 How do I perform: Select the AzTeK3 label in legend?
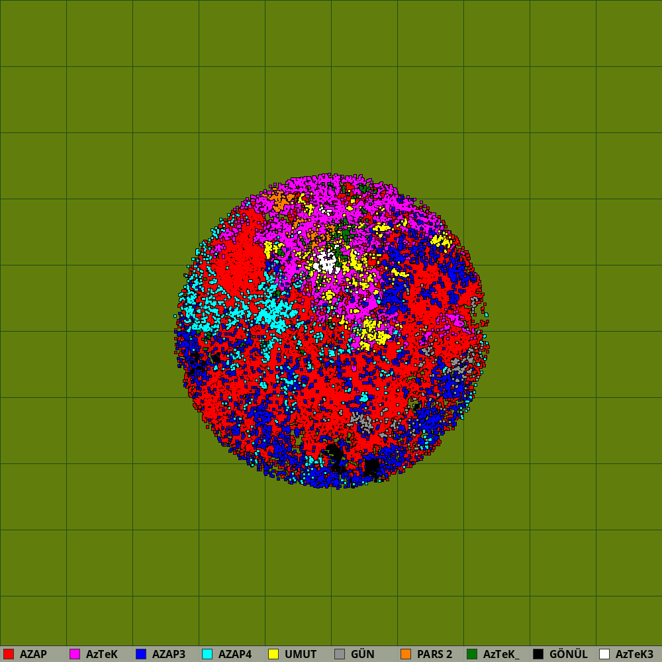(634, 655)
